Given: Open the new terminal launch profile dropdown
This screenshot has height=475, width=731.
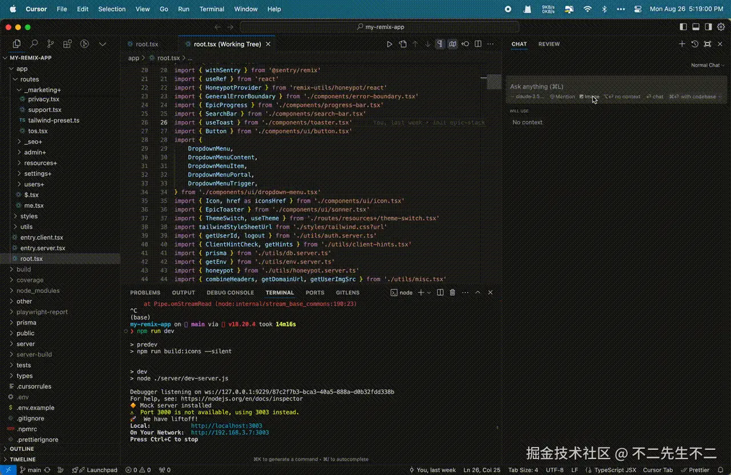Looking at the screenshot, I should pyautogui.click(x=429, y=292).
